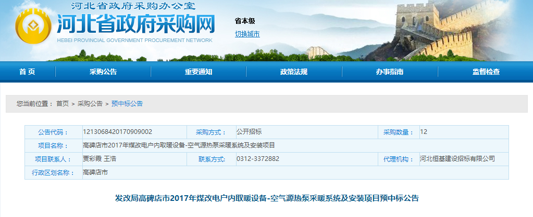Click 首页 in the breadcrumb trail
Image resolution: width=533 pixels, height=217 pixels.
63,104
